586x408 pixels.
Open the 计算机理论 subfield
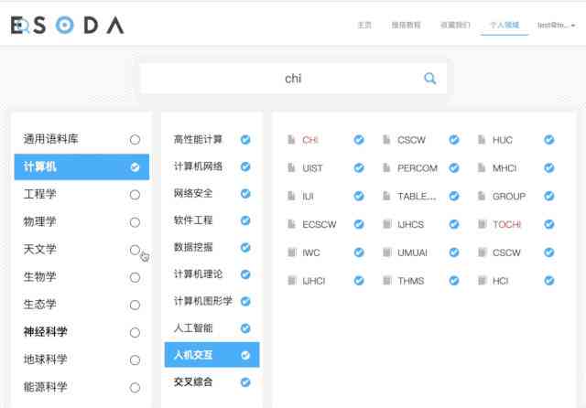coord(198,274)
